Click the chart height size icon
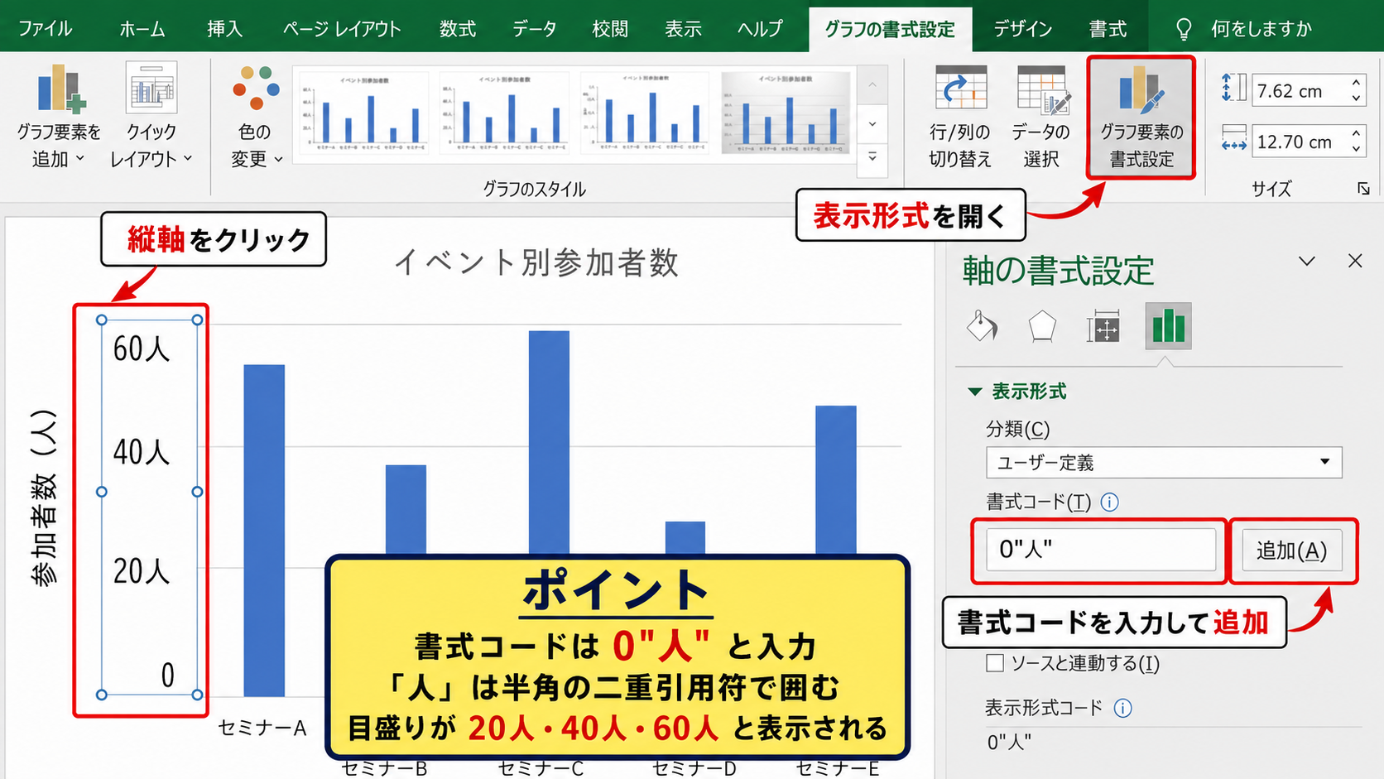The height and width of the screenshot is (779, 1384). 1233,88
